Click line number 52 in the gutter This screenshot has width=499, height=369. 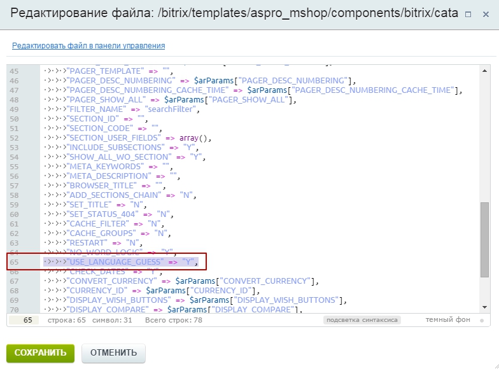click(x=15, y=137)
